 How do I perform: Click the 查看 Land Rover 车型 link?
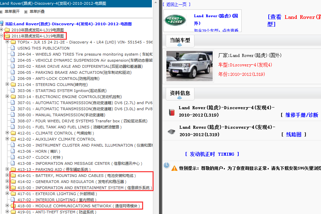click(294, 21)
